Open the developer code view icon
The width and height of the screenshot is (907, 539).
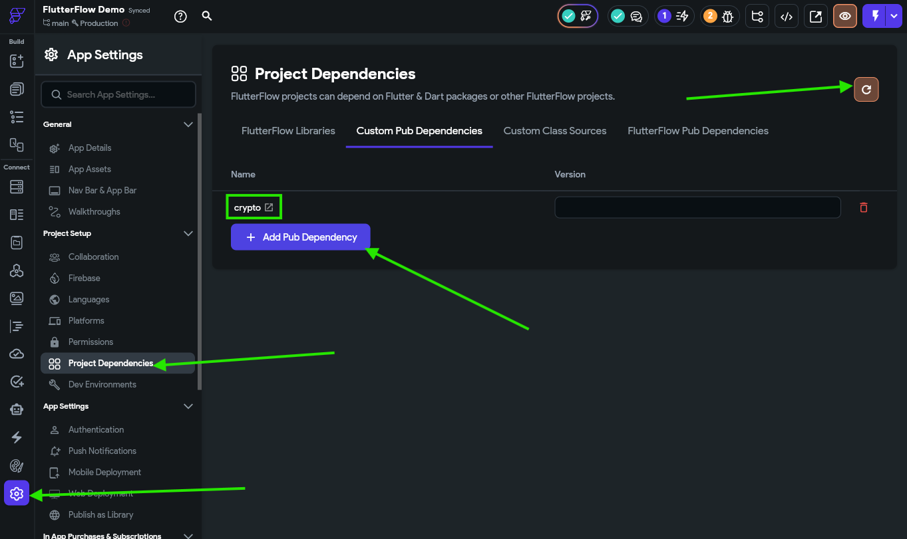click(x=786, y=17)
